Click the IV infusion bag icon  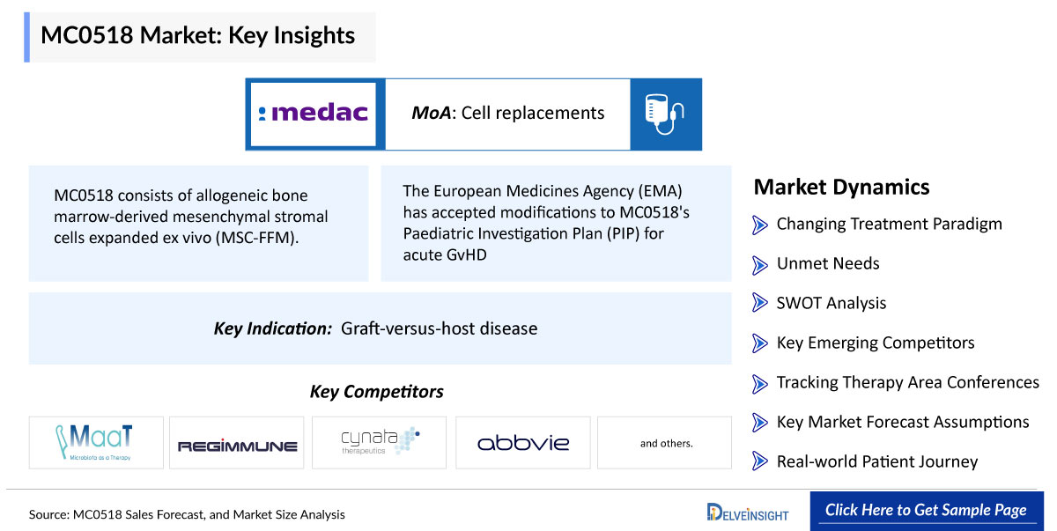[x=666, y=114]
